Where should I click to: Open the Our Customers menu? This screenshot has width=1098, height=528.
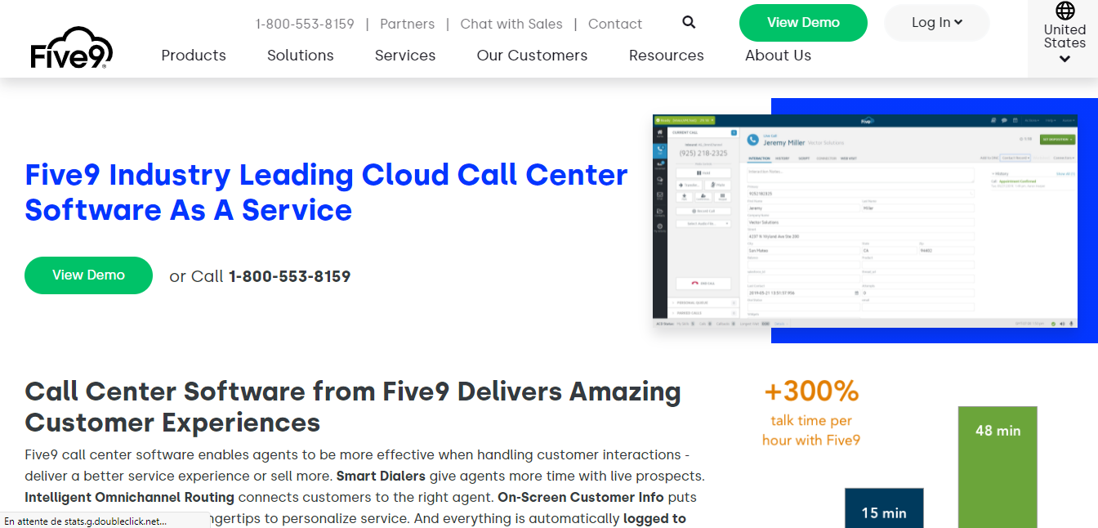(x=533, y=56)
